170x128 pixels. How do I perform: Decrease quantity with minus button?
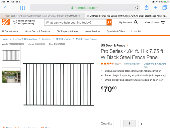tap(117, 123)
